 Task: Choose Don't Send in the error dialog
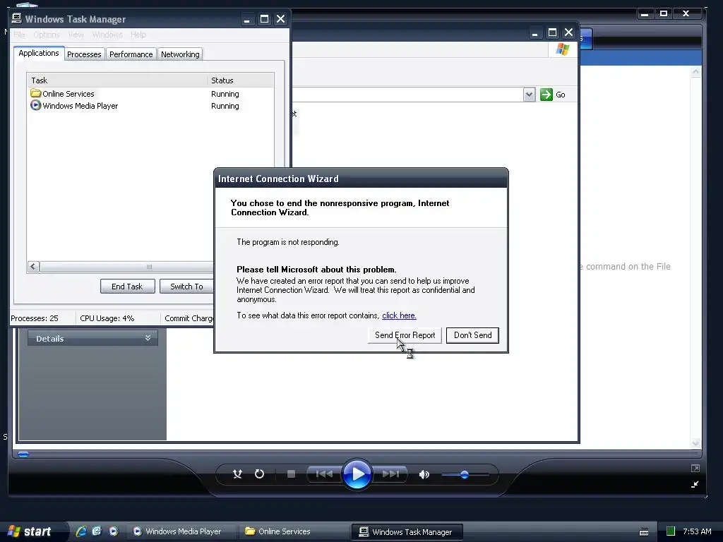[x=472, y=335]
